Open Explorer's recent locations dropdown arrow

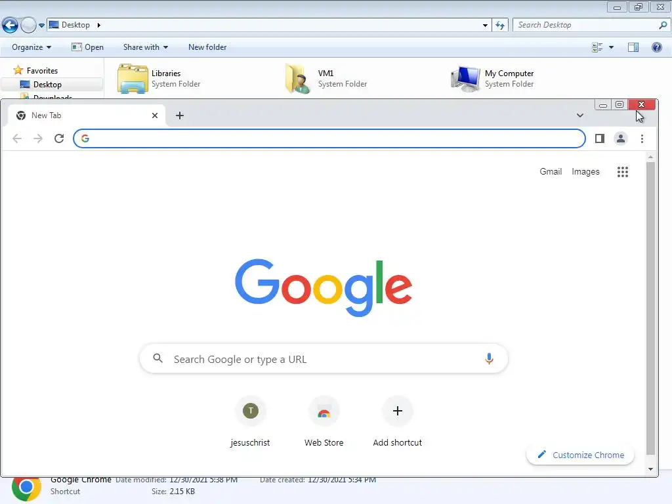click(x=41, y=26)
